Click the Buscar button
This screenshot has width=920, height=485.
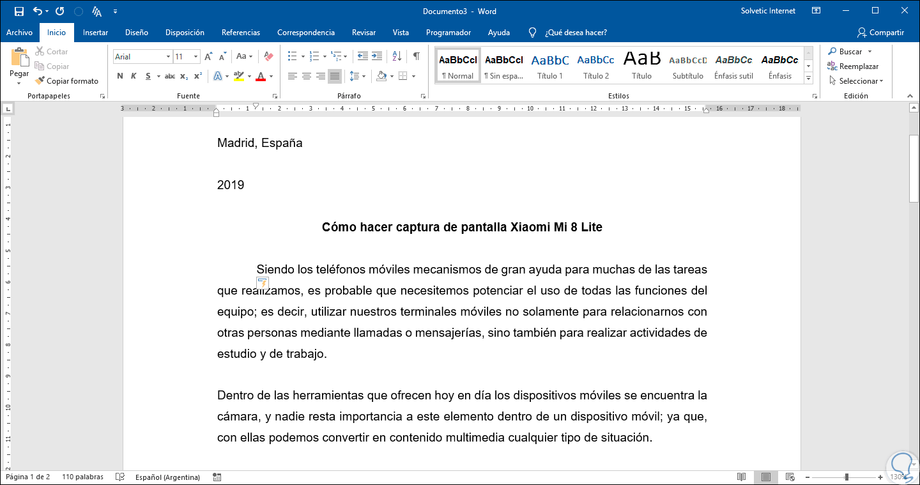(x=845, y=52)
